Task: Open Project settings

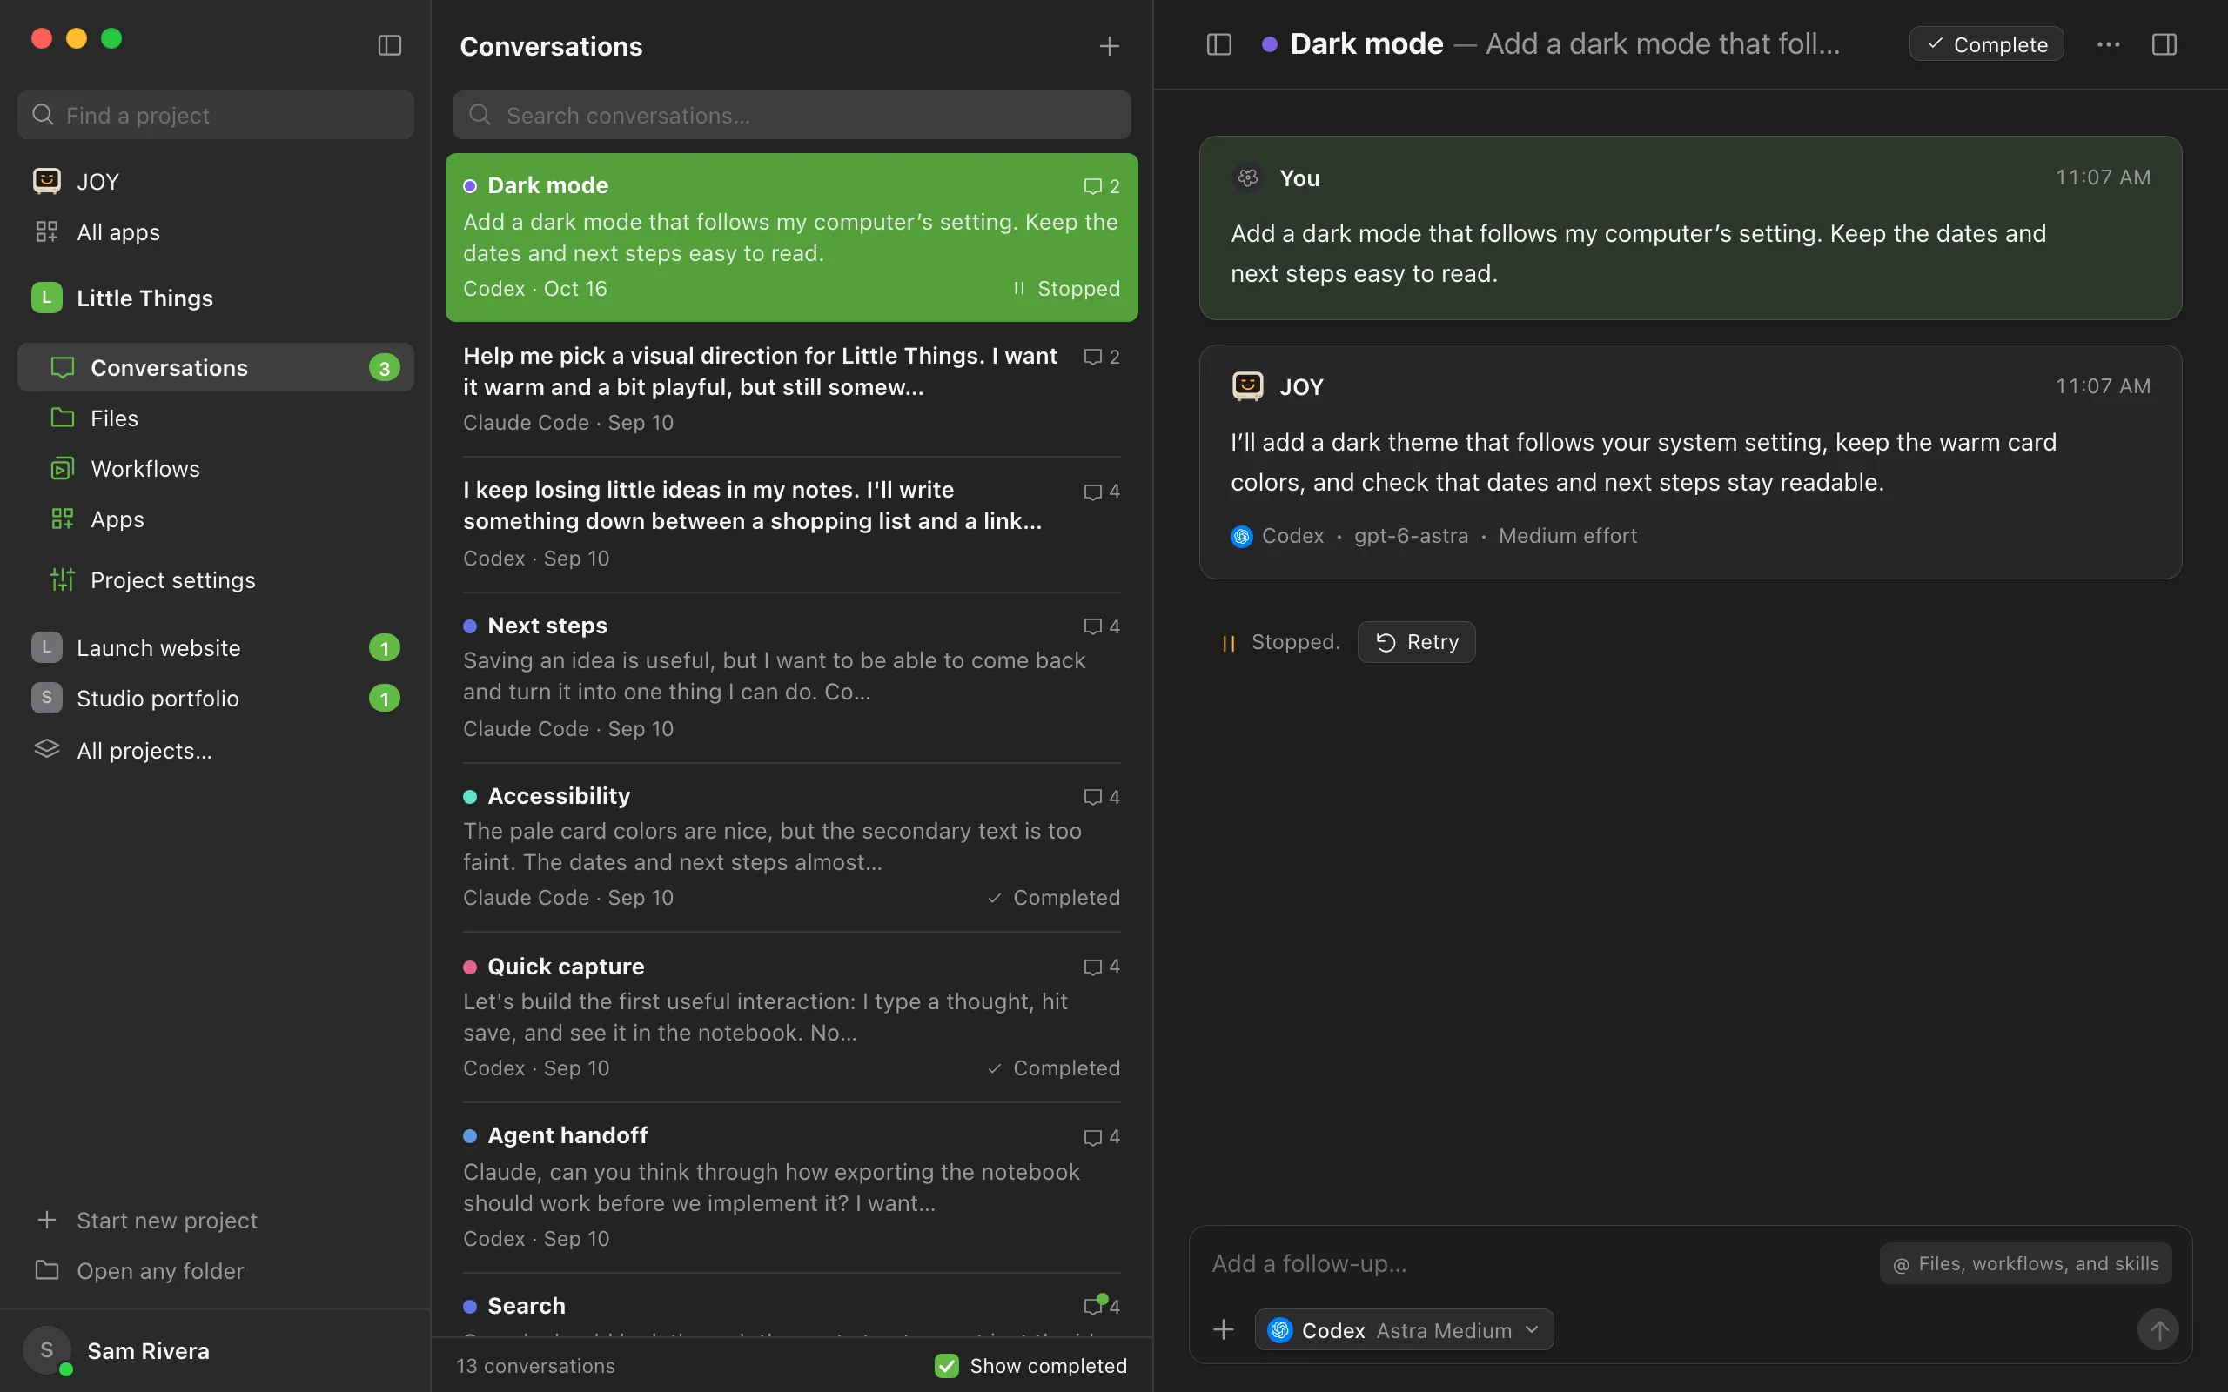Action: click(x=216, y=580)
